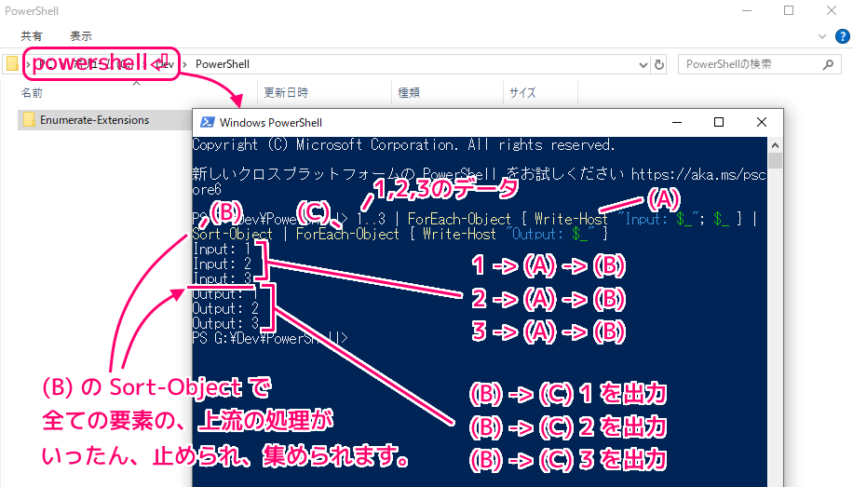The image size is (853, 487).
Task: Sort by the サイズ column header
Action: [521, 93]
